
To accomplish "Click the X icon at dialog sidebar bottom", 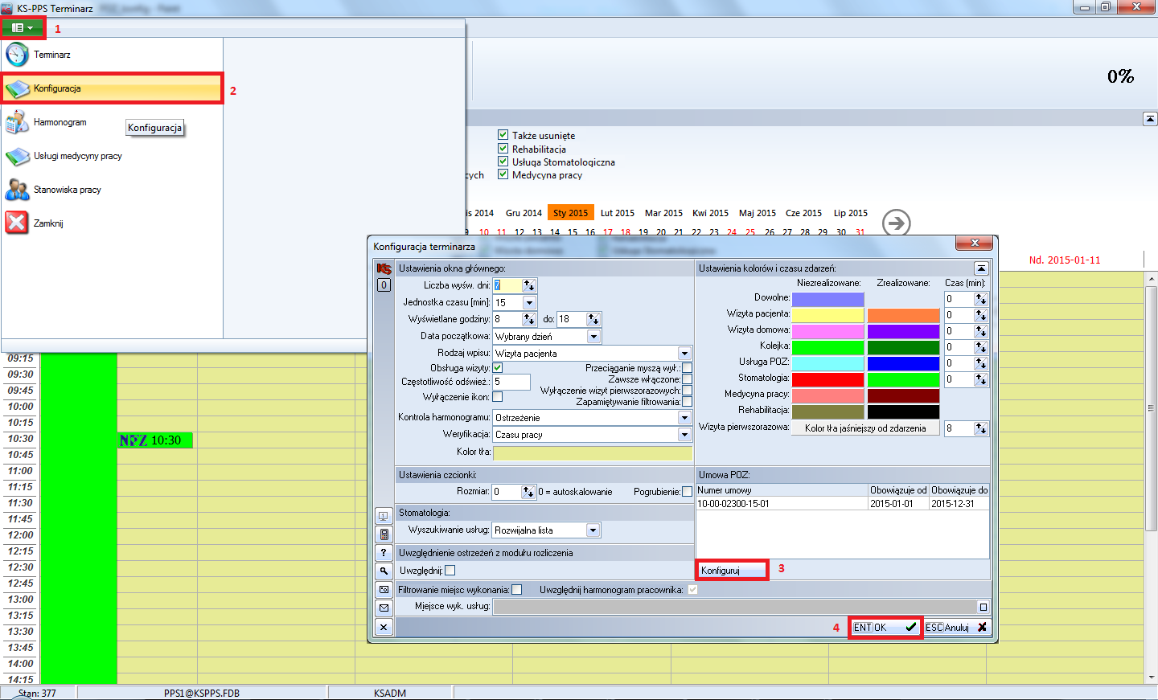I will [384, 627].
